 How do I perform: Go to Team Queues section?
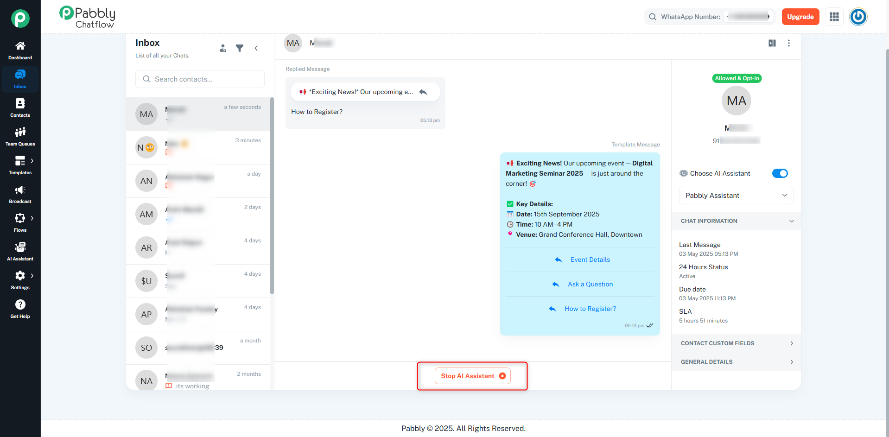point(20,137)
